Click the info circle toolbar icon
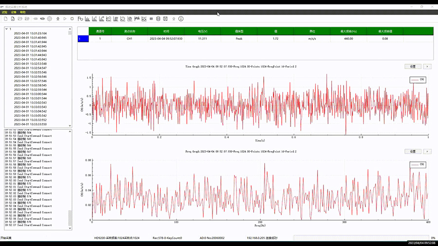The height and width of the screenshot is (246, 438). [x=181, y=18]
